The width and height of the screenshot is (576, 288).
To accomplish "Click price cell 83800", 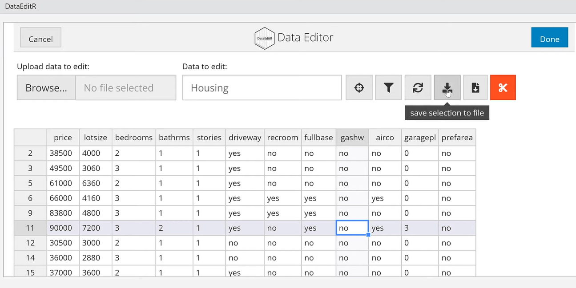I will coord(63,213).
